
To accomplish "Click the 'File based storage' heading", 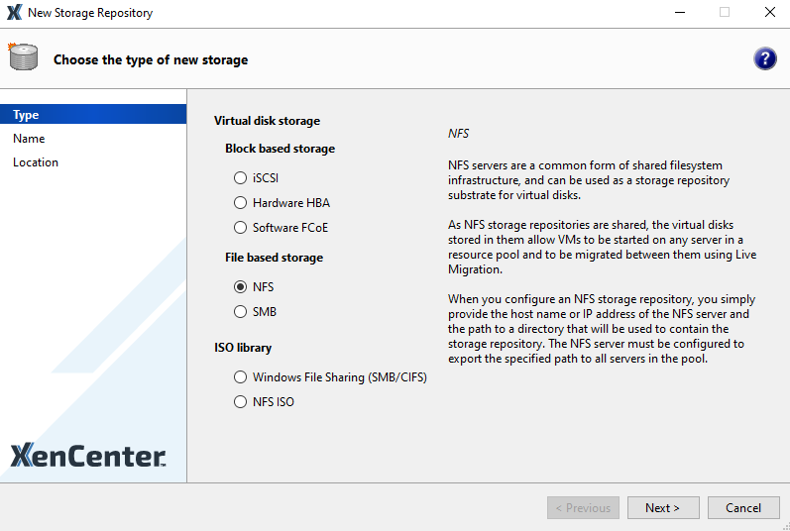I will (x=275, y=258).
